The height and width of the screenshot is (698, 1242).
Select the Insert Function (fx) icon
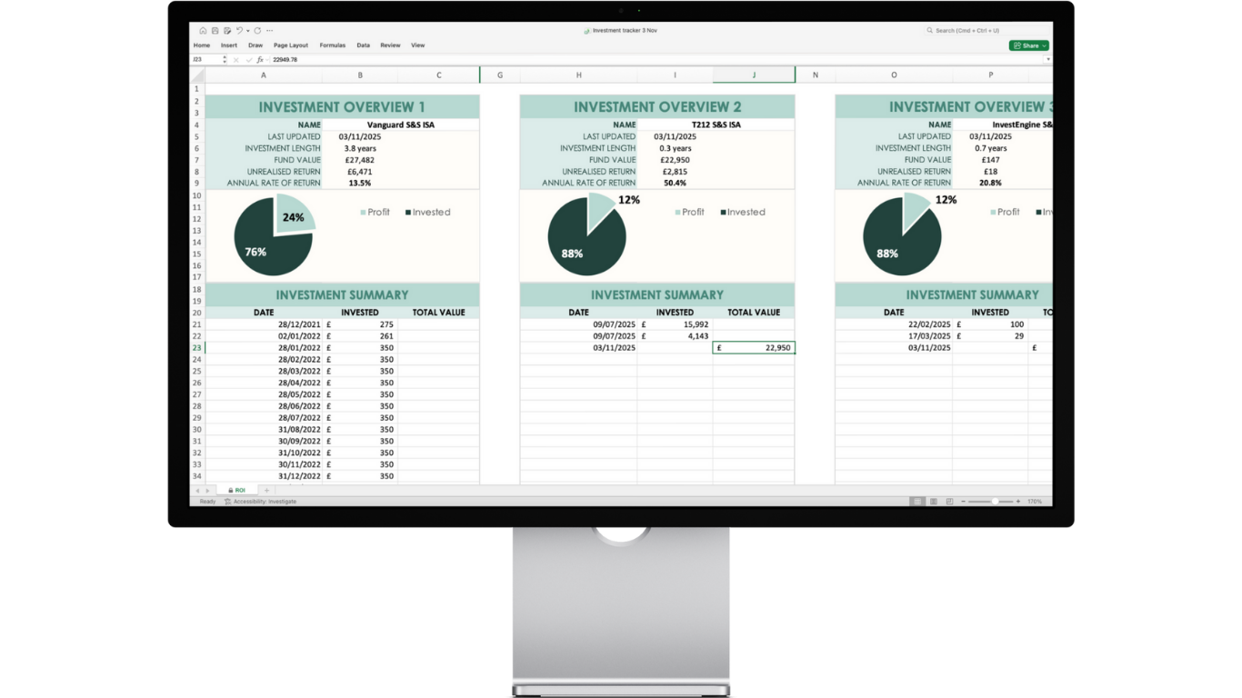(261, 59)
